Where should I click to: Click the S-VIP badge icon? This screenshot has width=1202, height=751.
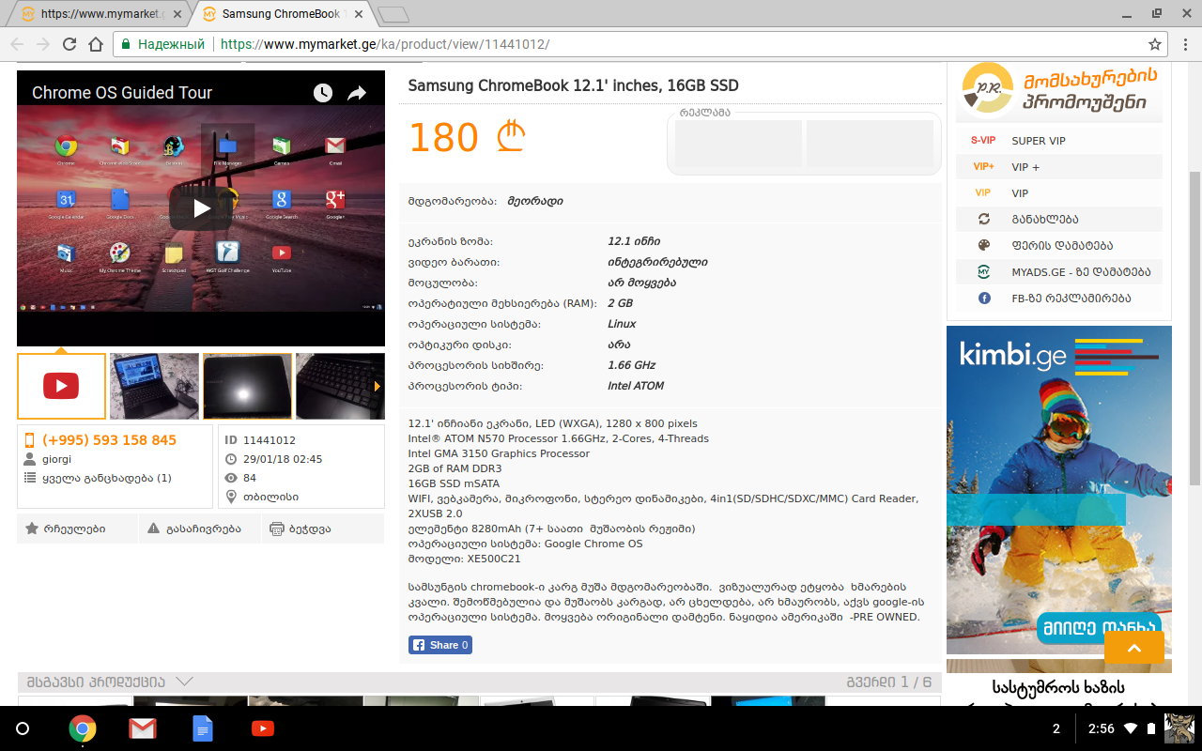coord(983,141)
